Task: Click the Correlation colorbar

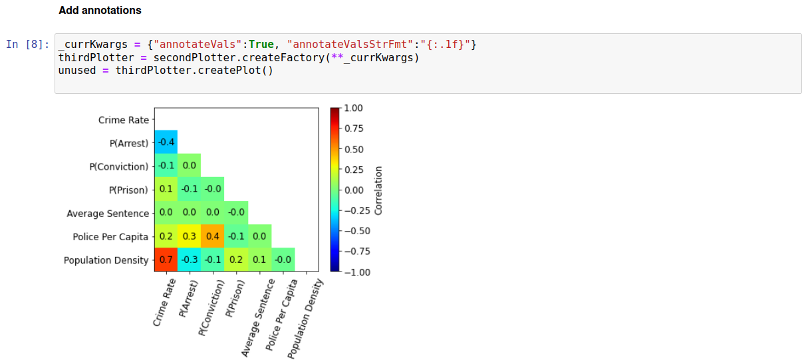Action: coord(335,190)
